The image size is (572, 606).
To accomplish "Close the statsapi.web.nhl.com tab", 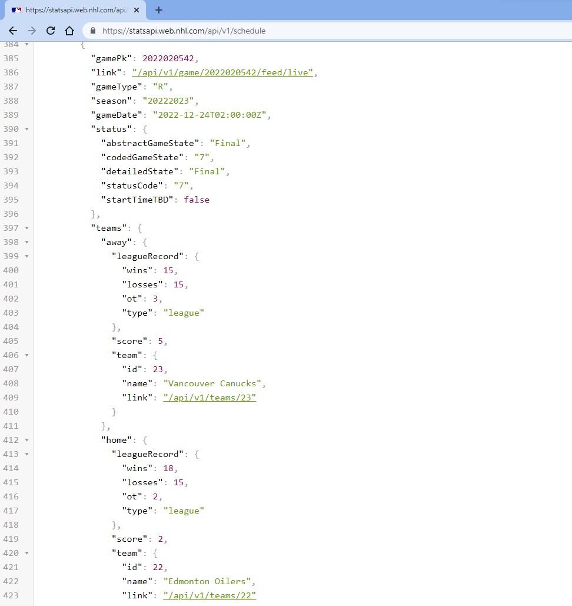I will pos(136,10).
